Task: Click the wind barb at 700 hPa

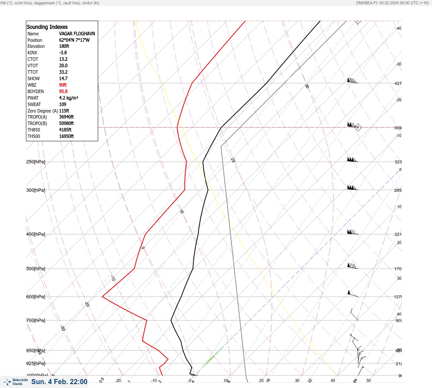Action: click(354, 315)
